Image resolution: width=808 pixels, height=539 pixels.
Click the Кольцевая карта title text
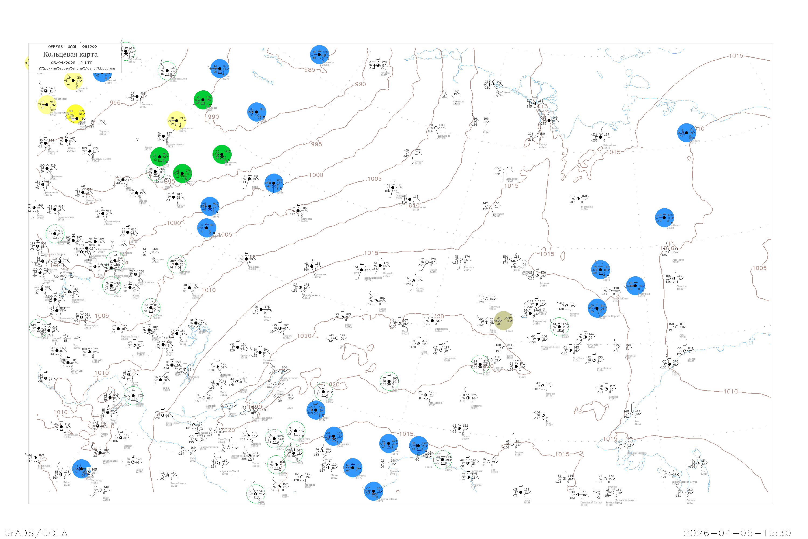[x=70, y=54]
